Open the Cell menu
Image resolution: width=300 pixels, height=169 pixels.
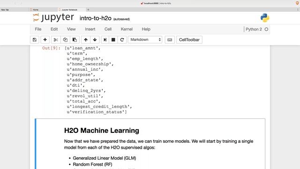pos(108,29)
